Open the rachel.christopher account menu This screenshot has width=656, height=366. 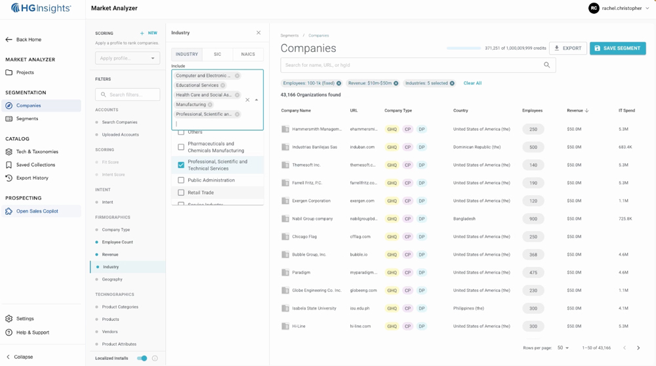point(619,8)
